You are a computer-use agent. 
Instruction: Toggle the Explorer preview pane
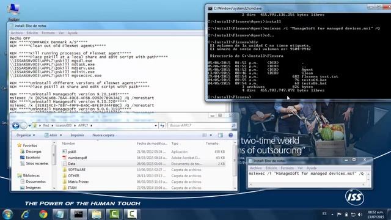click(x=221, y=135)
